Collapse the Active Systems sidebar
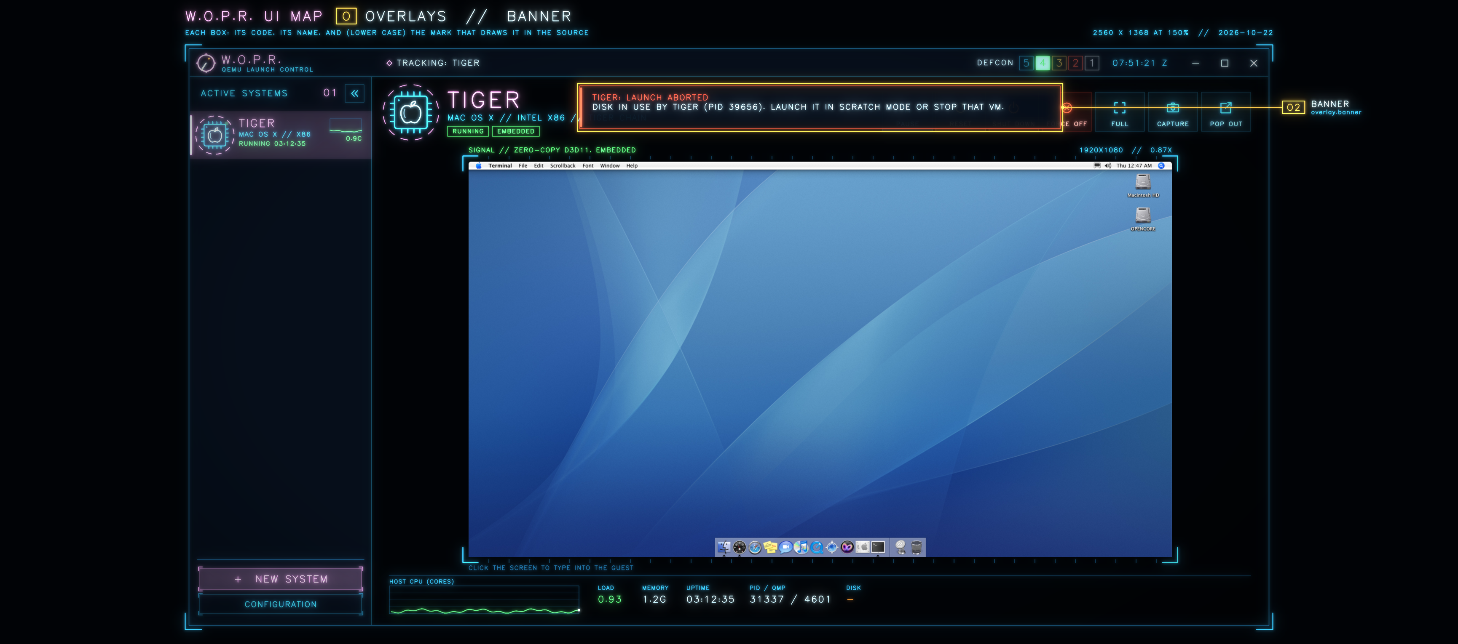Image resolution: width=1458 pixels, height=644 pixels. point(354,93)
